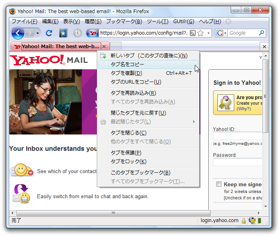Choose タブをロック(K)

click(149, 162)
